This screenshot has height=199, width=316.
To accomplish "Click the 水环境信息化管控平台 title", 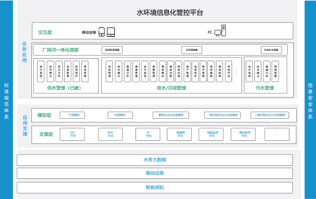I will pyautogui.click(x=170, y=13).
